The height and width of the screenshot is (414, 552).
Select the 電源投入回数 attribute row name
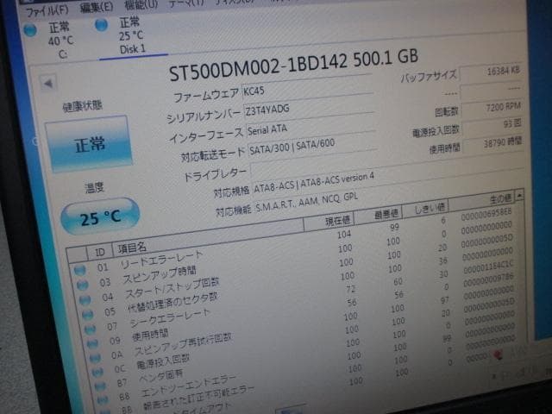tap(163, 362)
